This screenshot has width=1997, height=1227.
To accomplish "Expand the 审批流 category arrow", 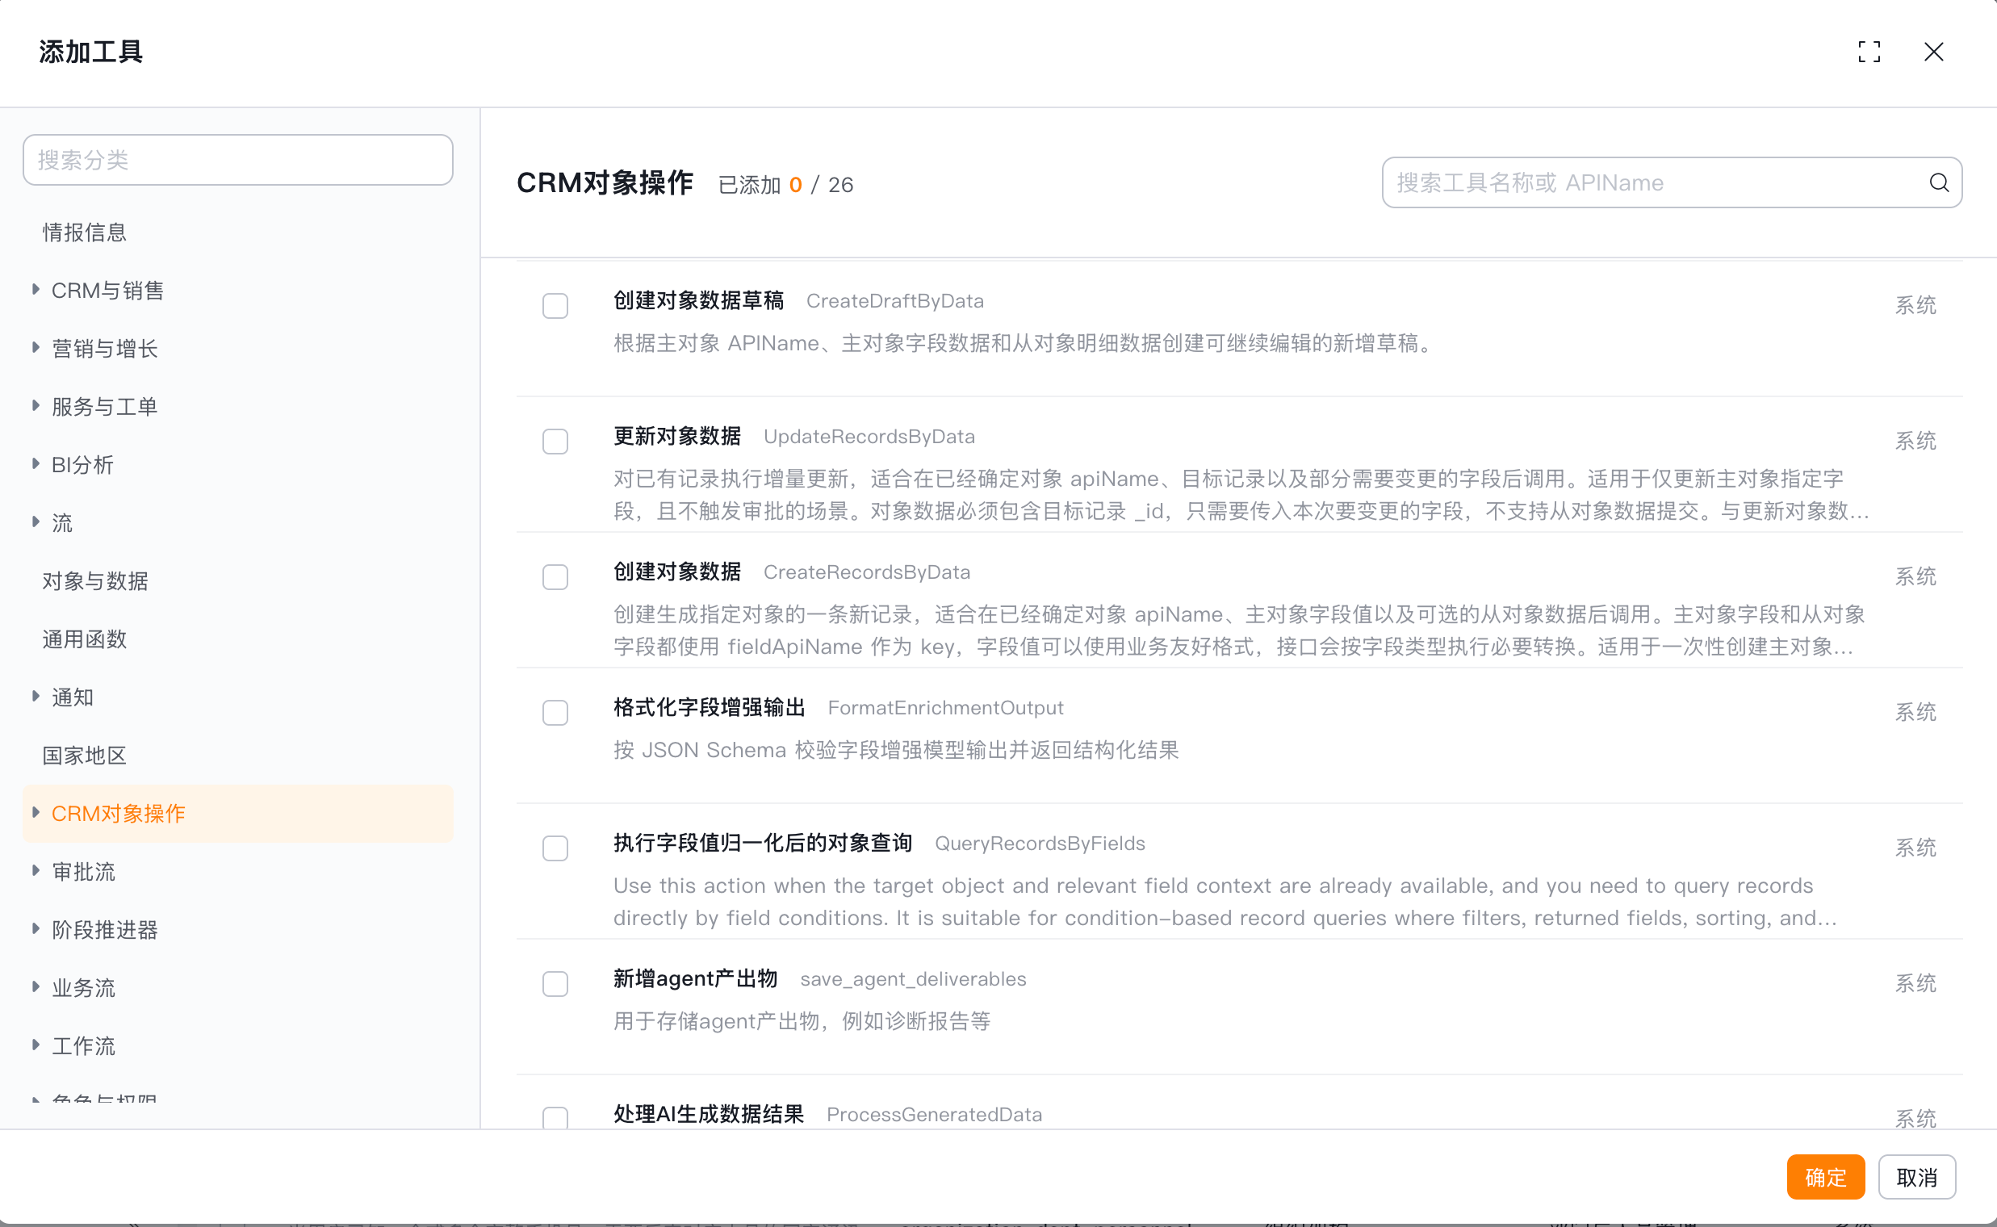I will tap(36, 871).
